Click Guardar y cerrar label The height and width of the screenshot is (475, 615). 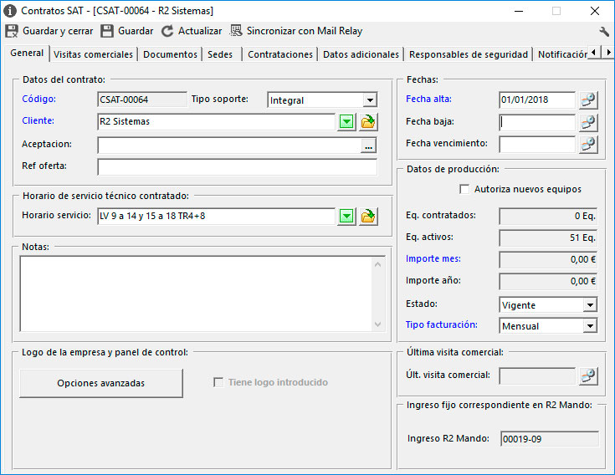click(x=58, y=31)
